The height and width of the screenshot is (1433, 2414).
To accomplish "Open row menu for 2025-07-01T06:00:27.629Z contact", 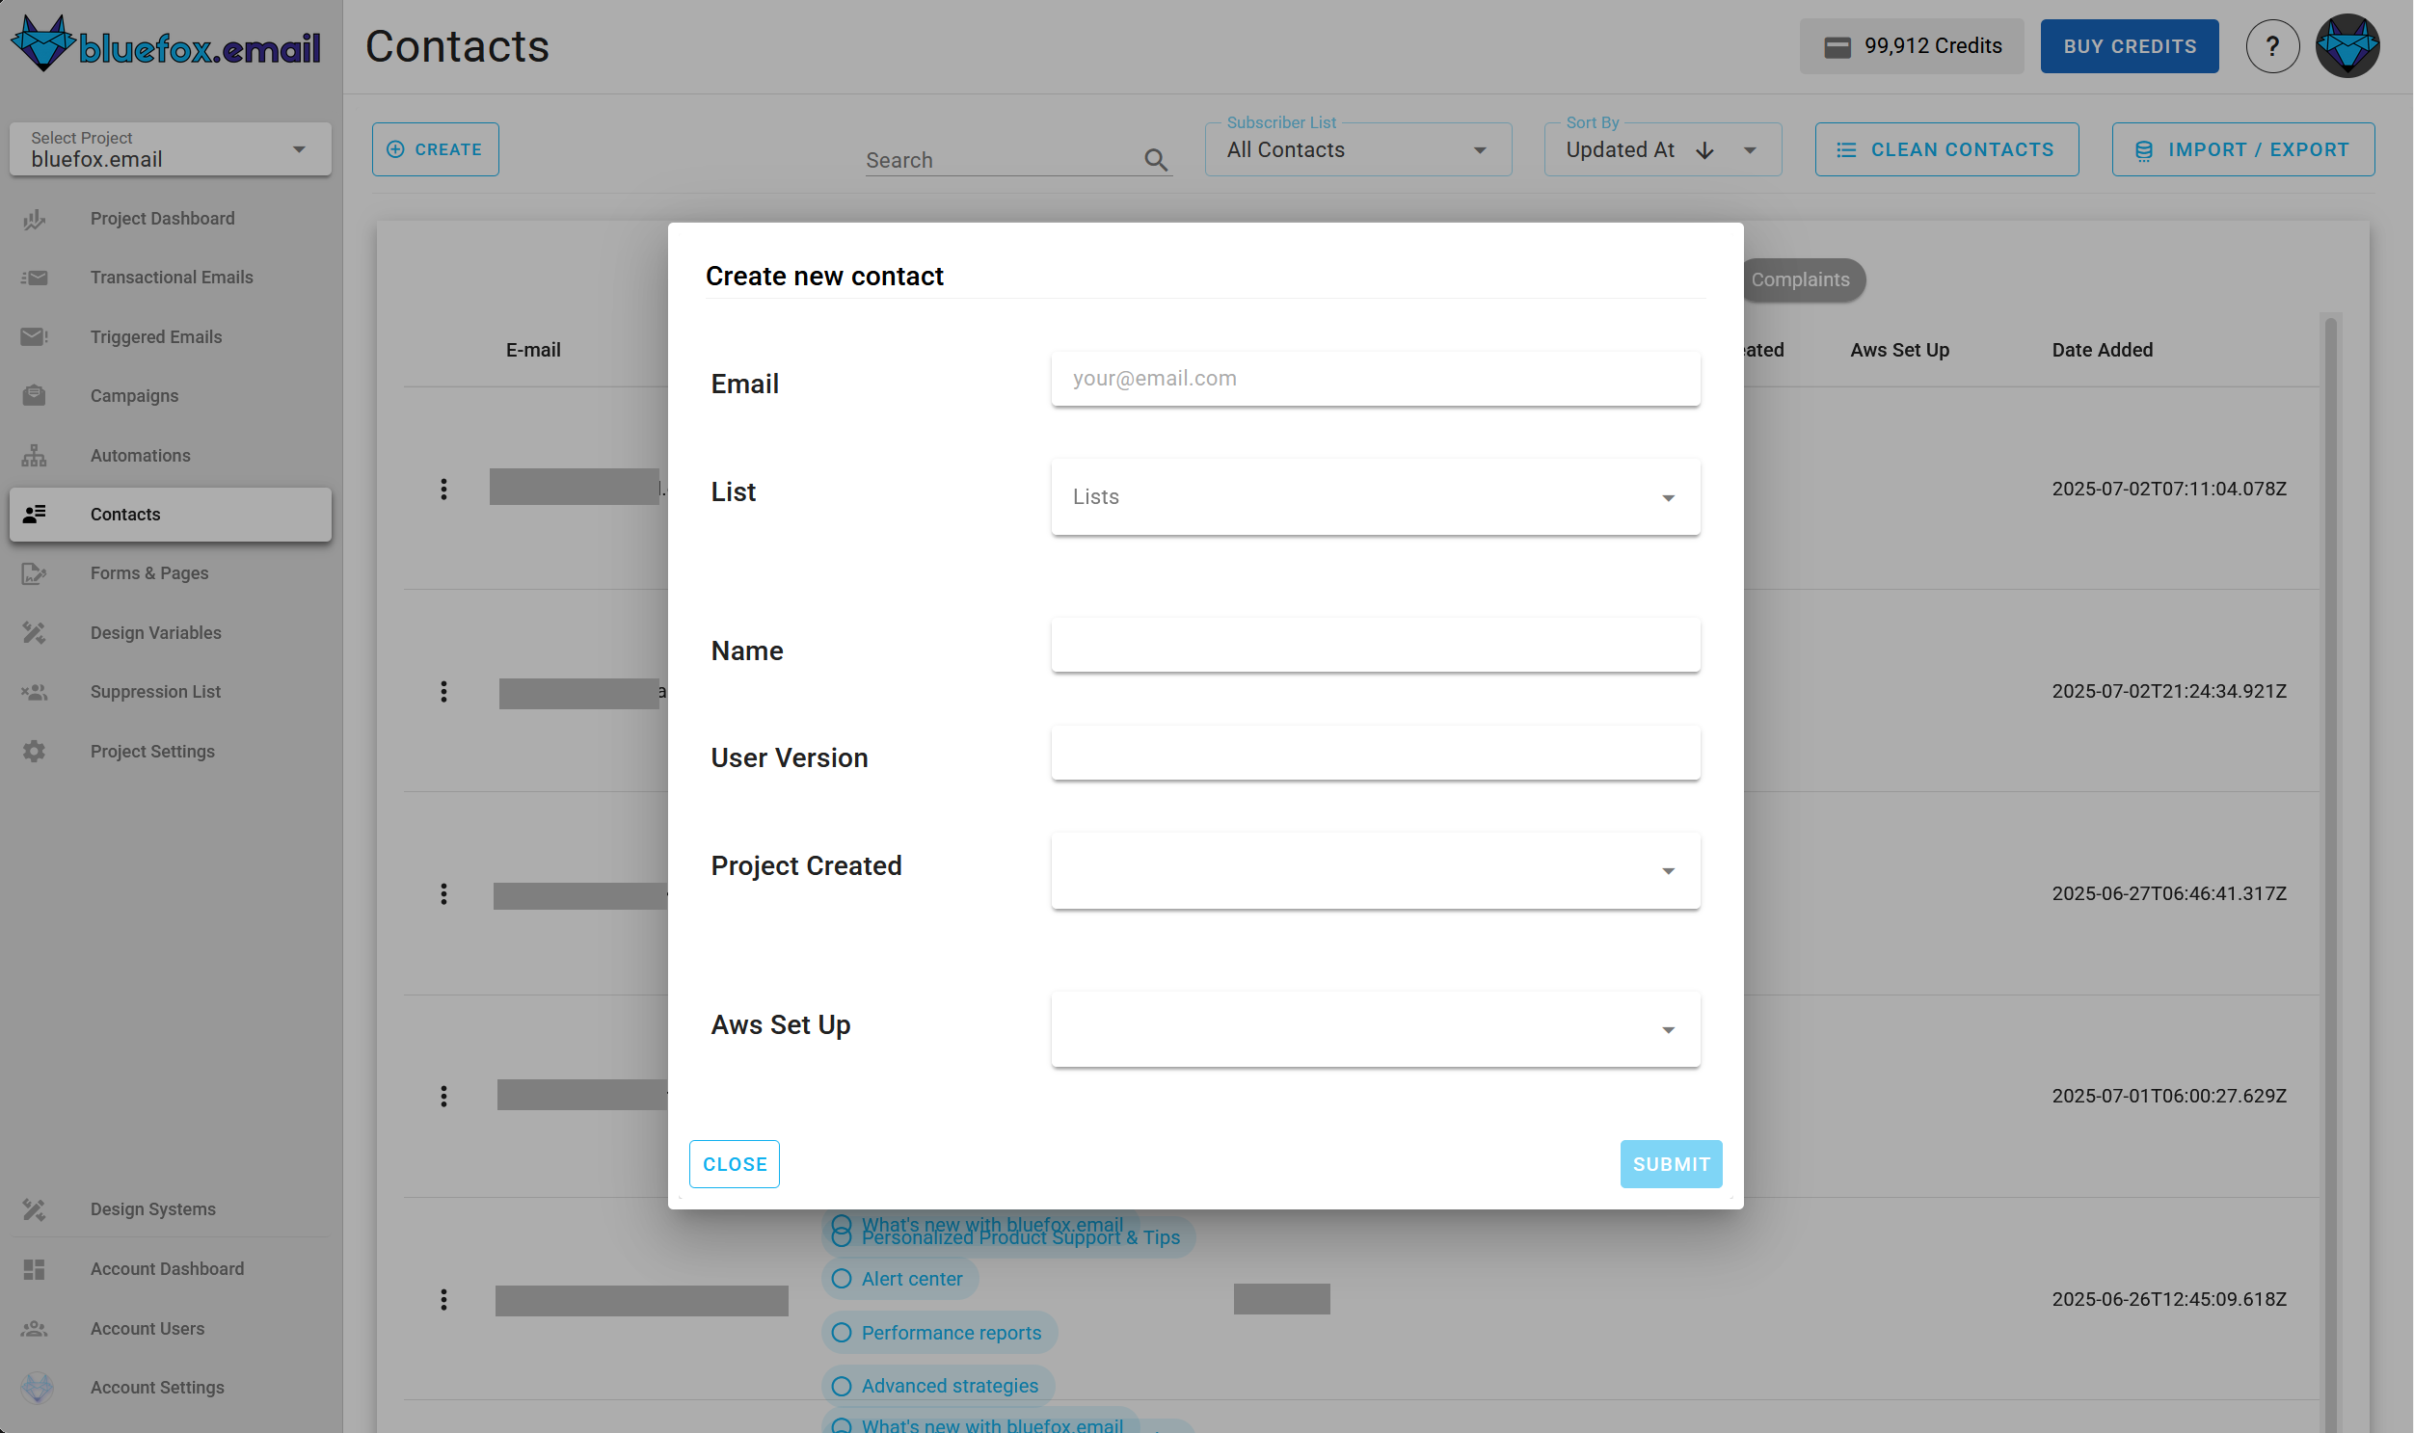I will pyautogui.click(x=443, y=1097).
